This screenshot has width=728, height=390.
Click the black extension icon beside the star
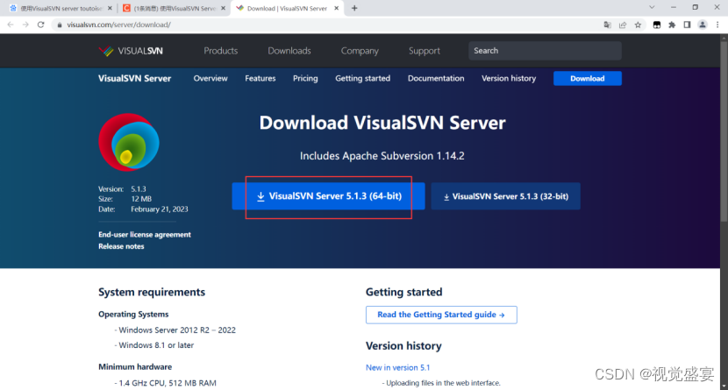pos(656,25)
